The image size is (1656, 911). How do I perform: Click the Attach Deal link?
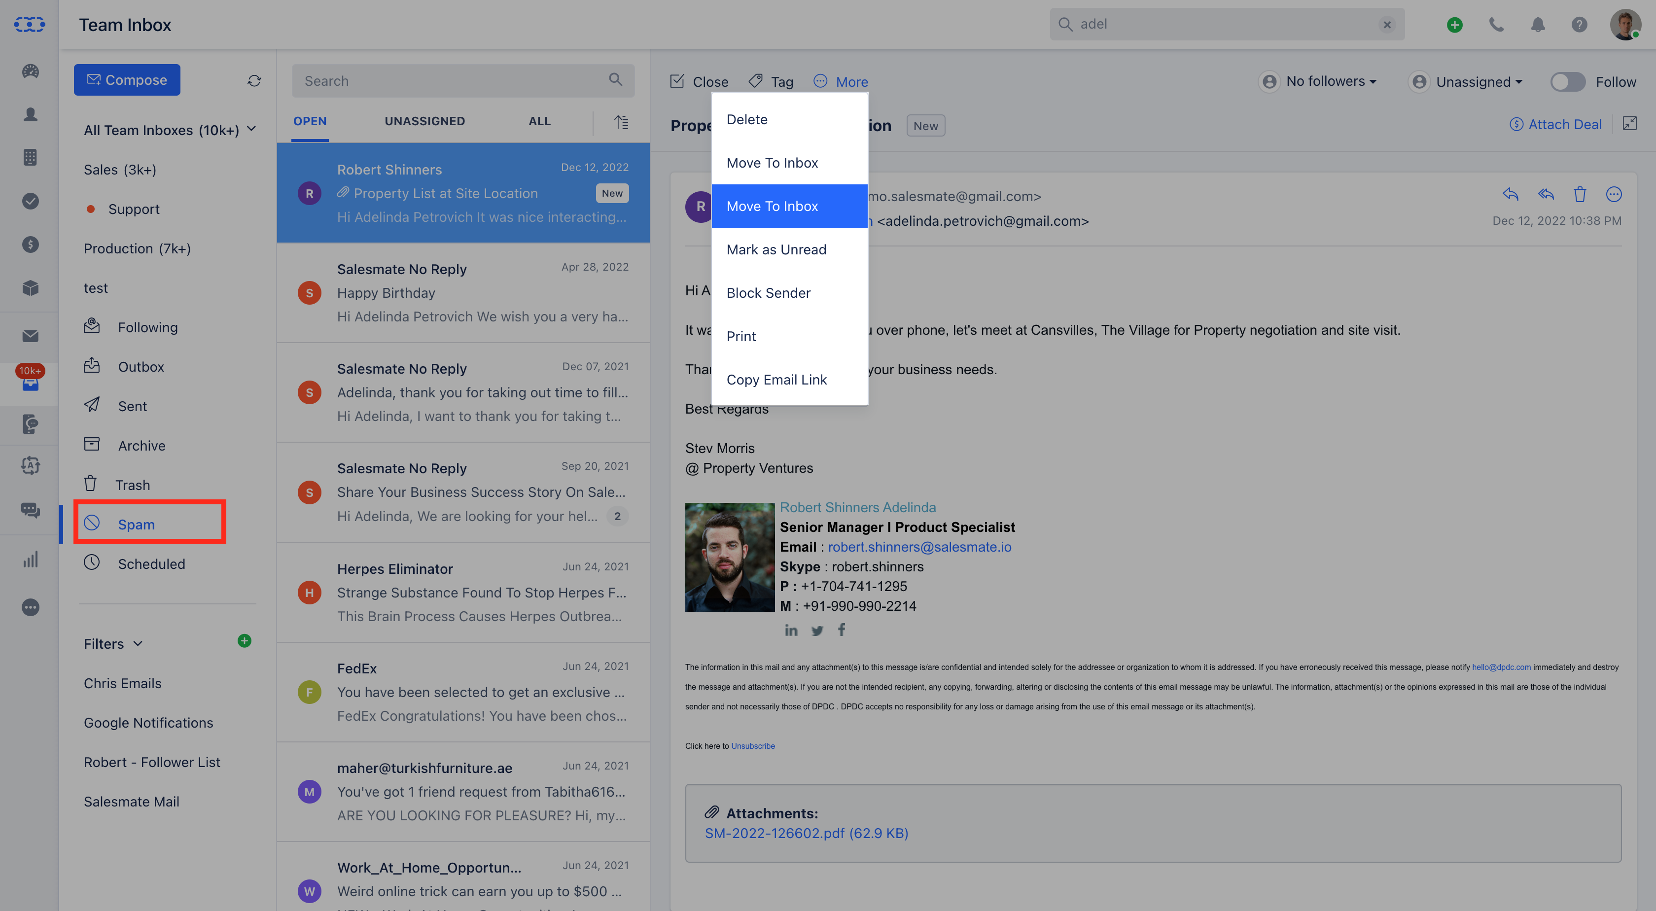tap(1555, 124)
